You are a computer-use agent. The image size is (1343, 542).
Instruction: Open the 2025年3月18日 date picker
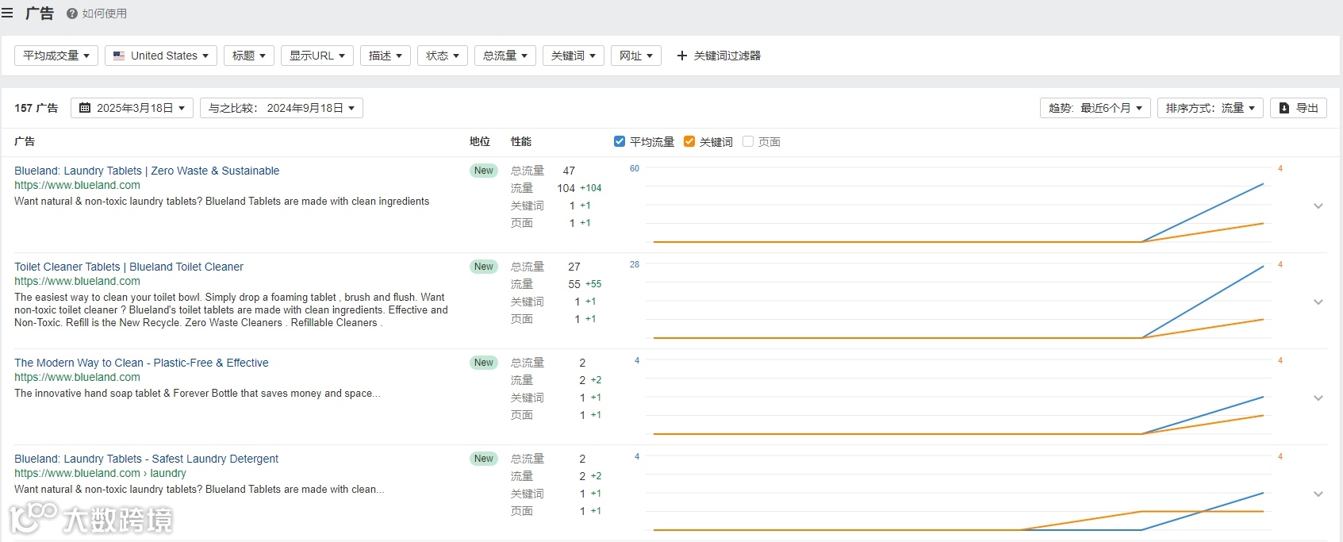[132, 108]
